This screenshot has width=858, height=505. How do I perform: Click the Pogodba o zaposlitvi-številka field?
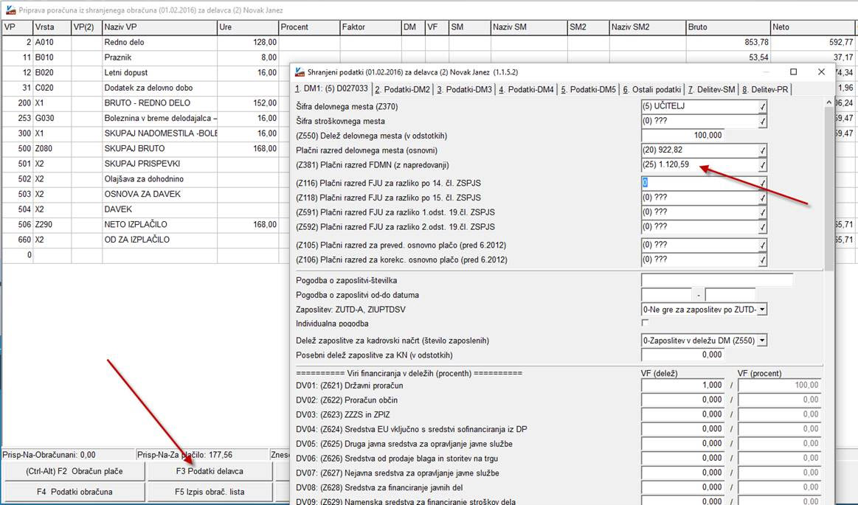click(717, 280)
